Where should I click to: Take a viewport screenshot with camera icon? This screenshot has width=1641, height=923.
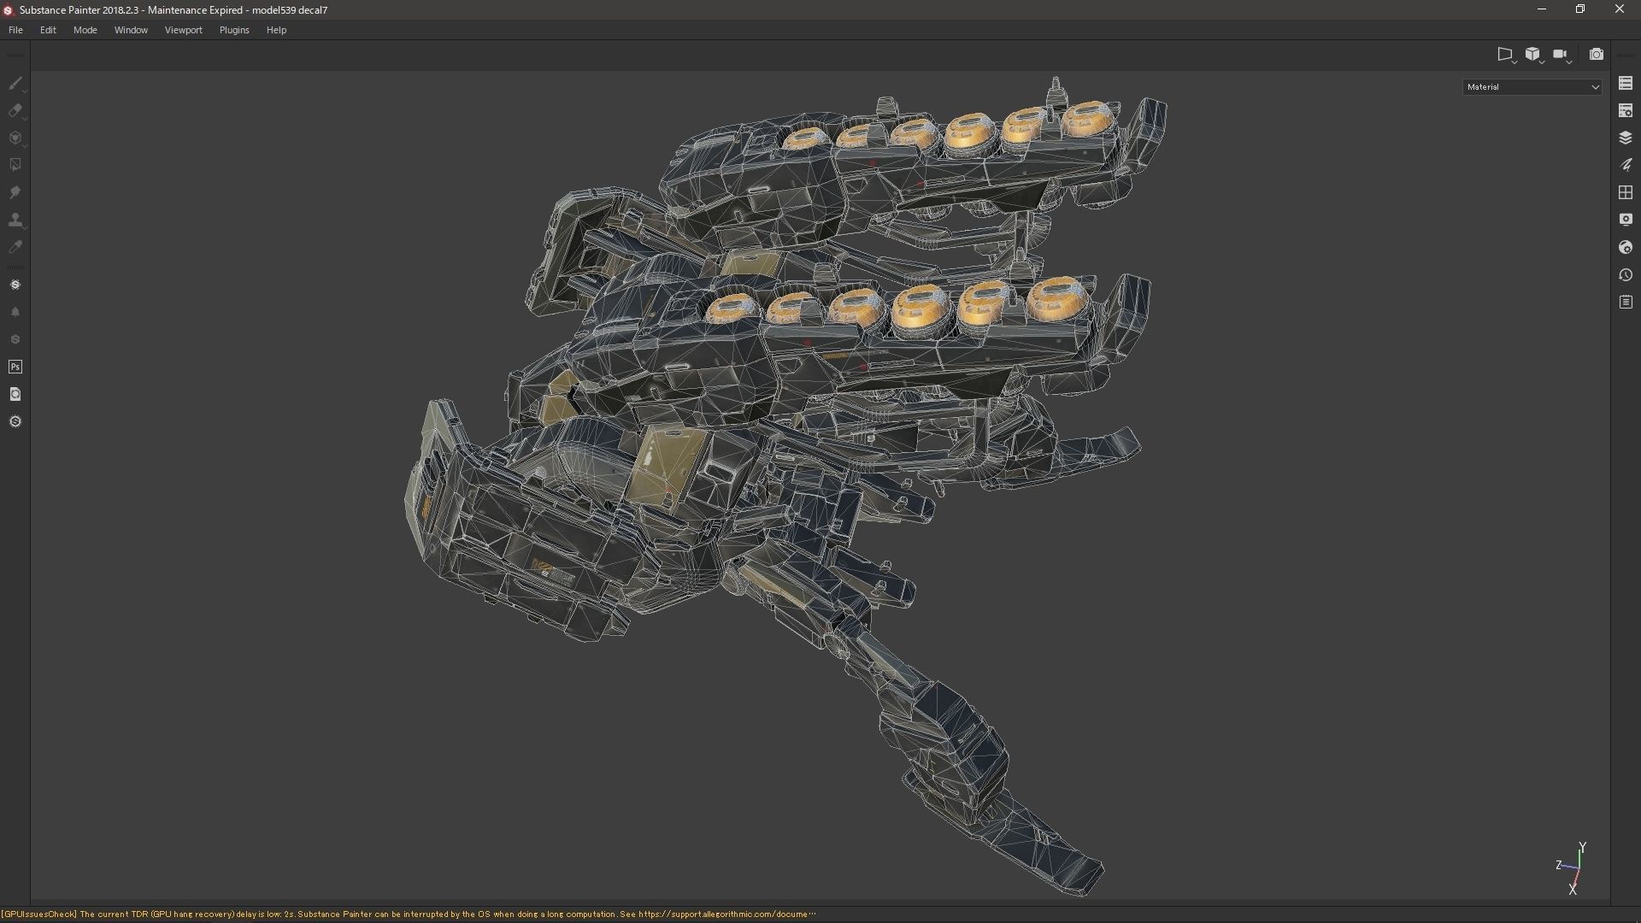pos(1596,54)
